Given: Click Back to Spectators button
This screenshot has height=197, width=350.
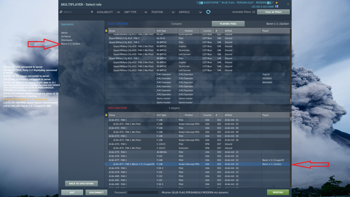Looking at the screenshot, I should (81, 184).
